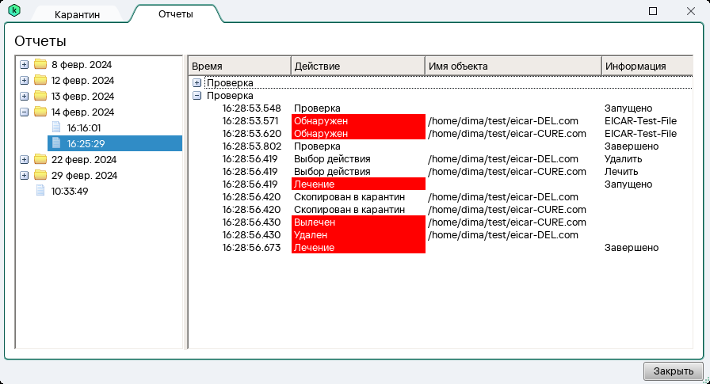
Task: Click the folder icon for 29 февр. 2024
Action: (x=40, y=175)
